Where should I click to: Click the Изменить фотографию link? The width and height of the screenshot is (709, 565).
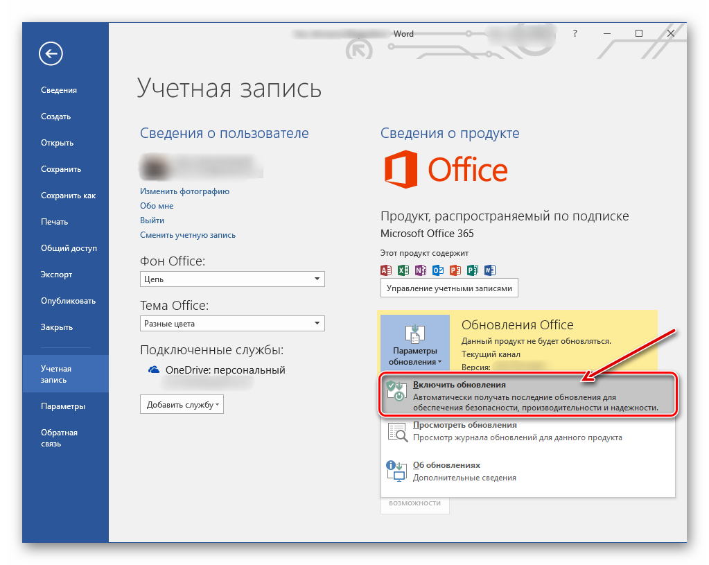[184, 191]
